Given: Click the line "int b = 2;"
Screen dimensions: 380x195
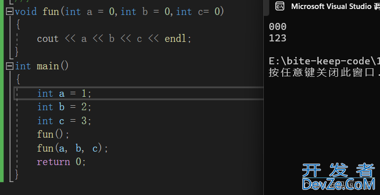Looking at the screenshot, I should [64, 107].
